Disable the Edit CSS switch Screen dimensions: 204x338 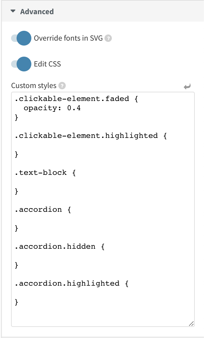[x=21, y=64]
